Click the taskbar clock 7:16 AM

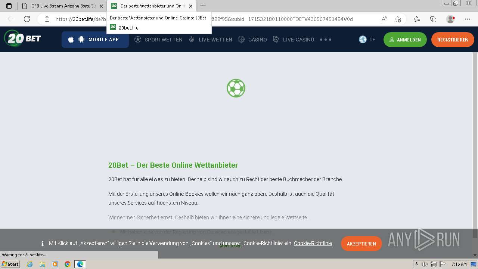click(459, 264)
